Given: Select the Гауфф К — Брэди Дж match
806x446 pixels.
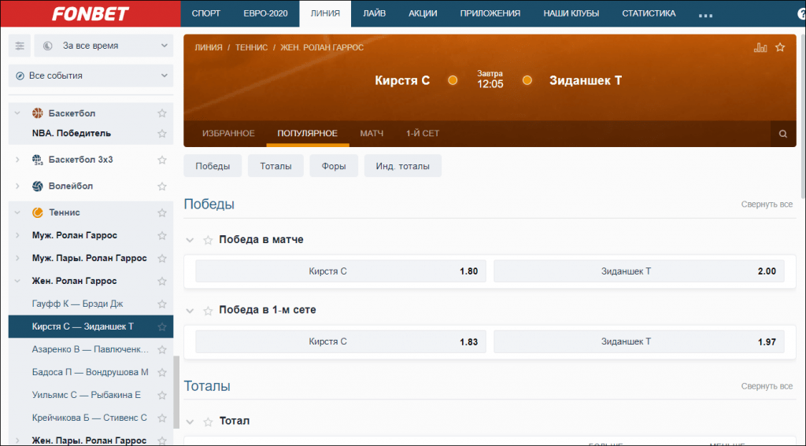Looking at the screenshot, I should (x=78, y=304).
